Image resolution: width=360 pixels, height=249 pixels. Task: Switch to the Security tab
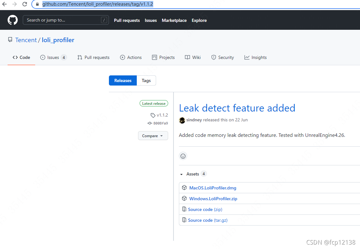(x=223, y=57)
